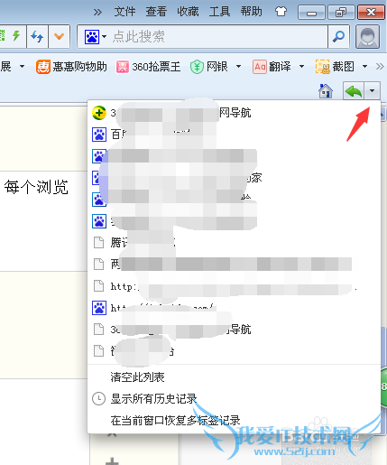Viewport: 387px width, 465px height.
Task: Click the green undo closed-tab arrow
Action: [x=354, y=90]
